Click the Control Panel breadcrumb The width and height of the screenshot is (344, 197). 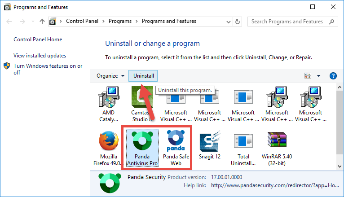click(82, 21)
